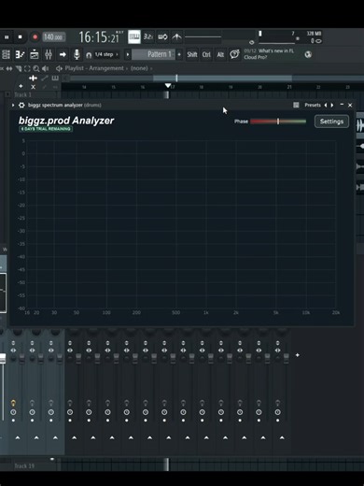This screenshot has height=486, width=364.
Task: Click the master pitch slider line in top toolbar
Action: (203, 37)
